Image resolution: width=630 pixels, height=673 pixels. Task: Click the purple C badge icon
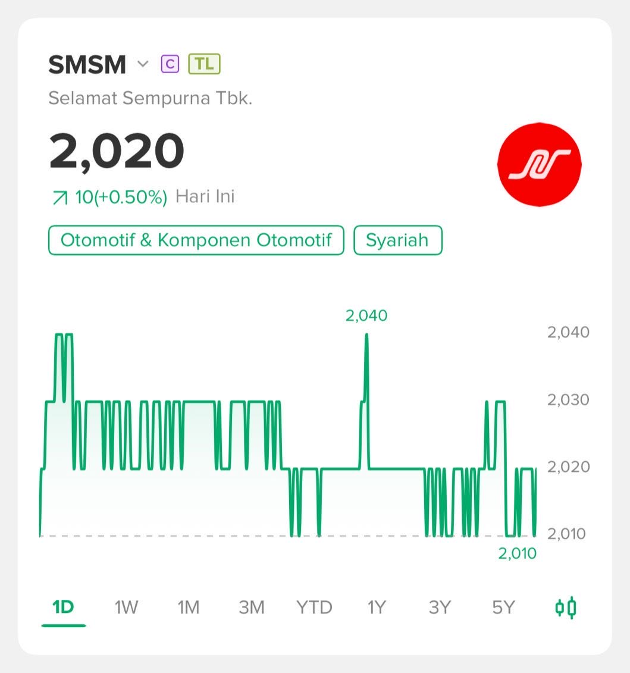(170, 64)
